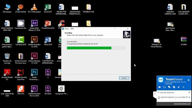Cancel the vMix installation

pos(124,78)
